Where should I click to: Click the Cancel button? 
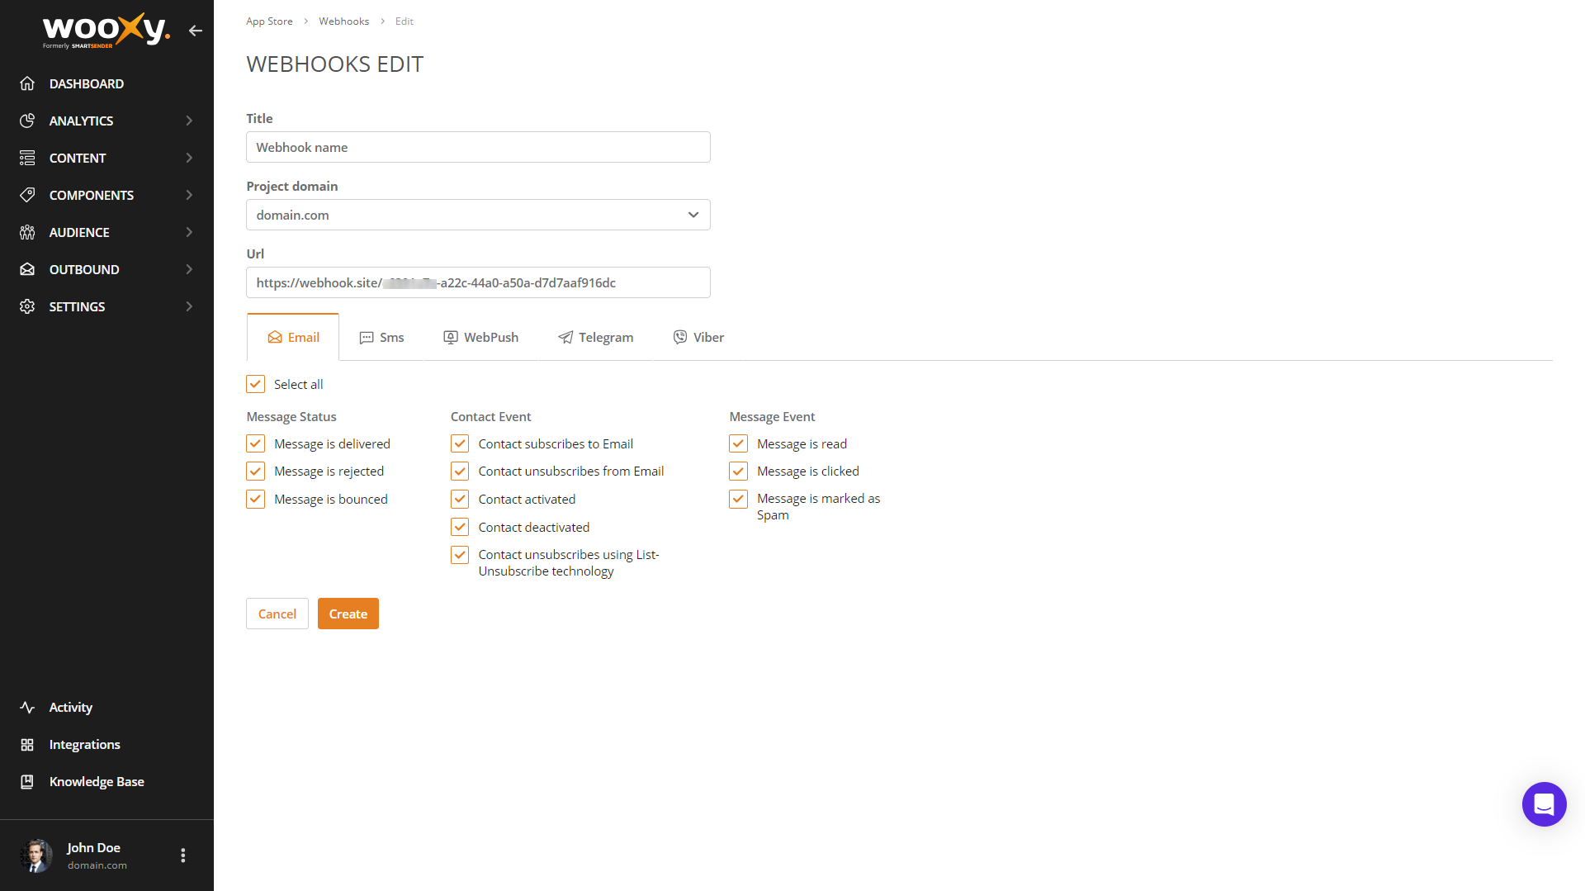[x=277, y=614]
